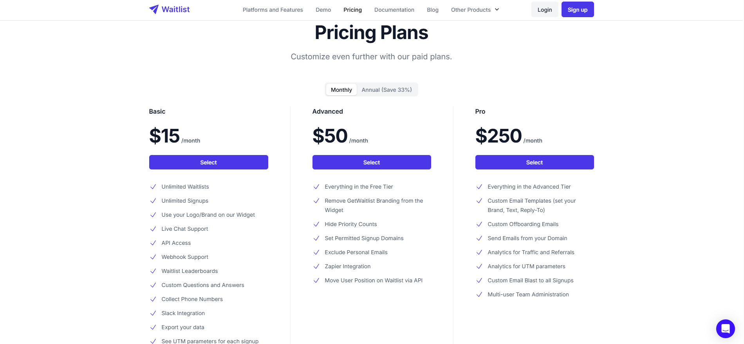The image size is (744, 344).
Task: Open the Pricing menu item
Action: pyautogui.click(x=352, y=9)
